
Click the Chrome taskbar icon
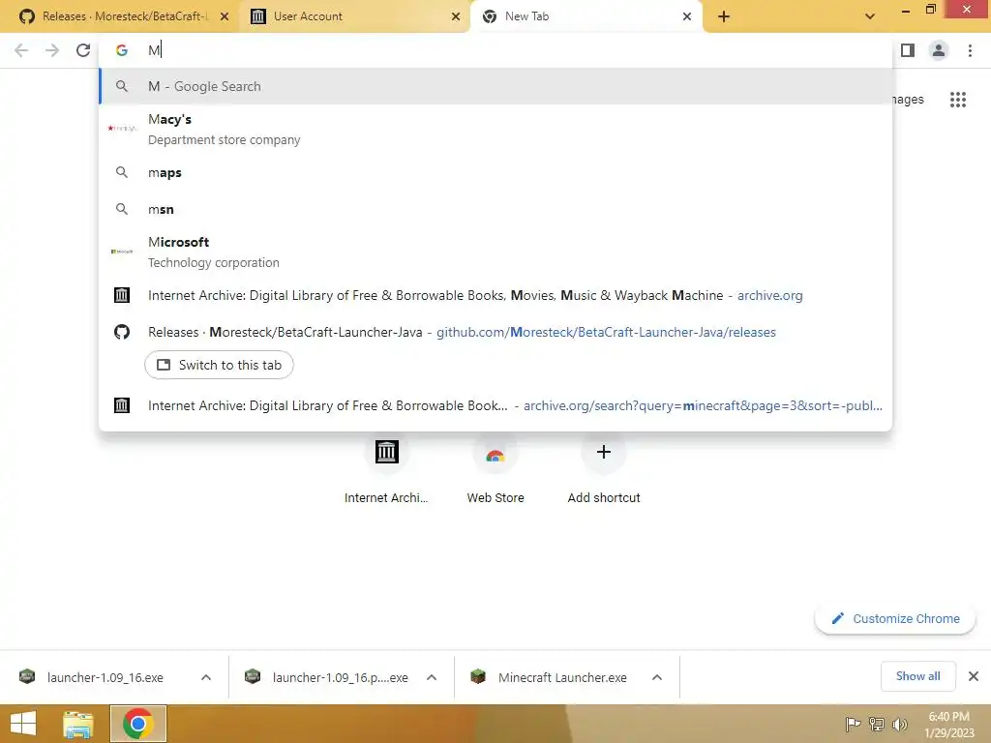(137, 724)
